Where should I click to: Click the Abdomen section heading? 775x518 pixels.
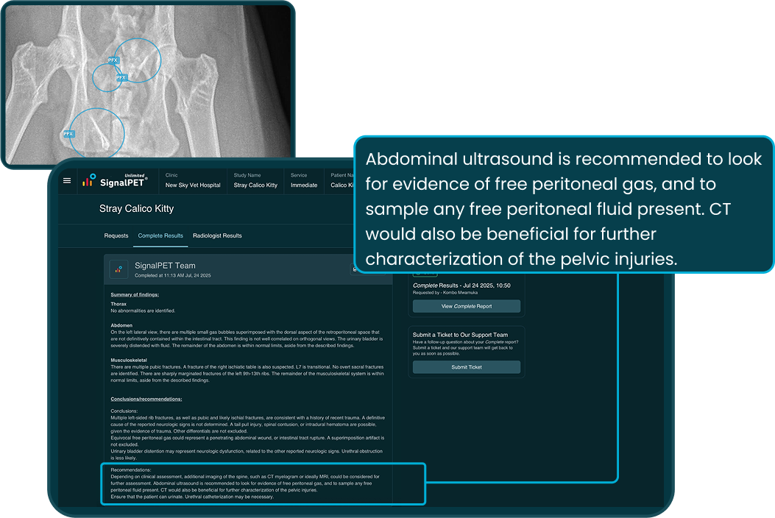pyautogui.click(x=121, y=325)
